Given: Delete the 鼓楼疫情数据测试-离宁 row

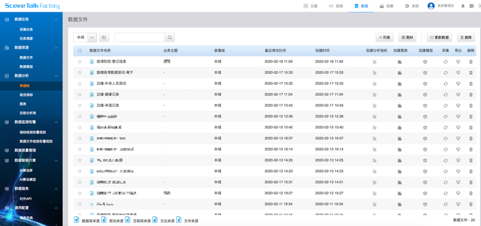Looking at the screenshot, I should 471,73.
